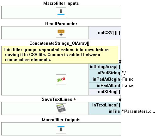Click the yellow filter comment note
The image size is (158, 137).
click(60, 55)
